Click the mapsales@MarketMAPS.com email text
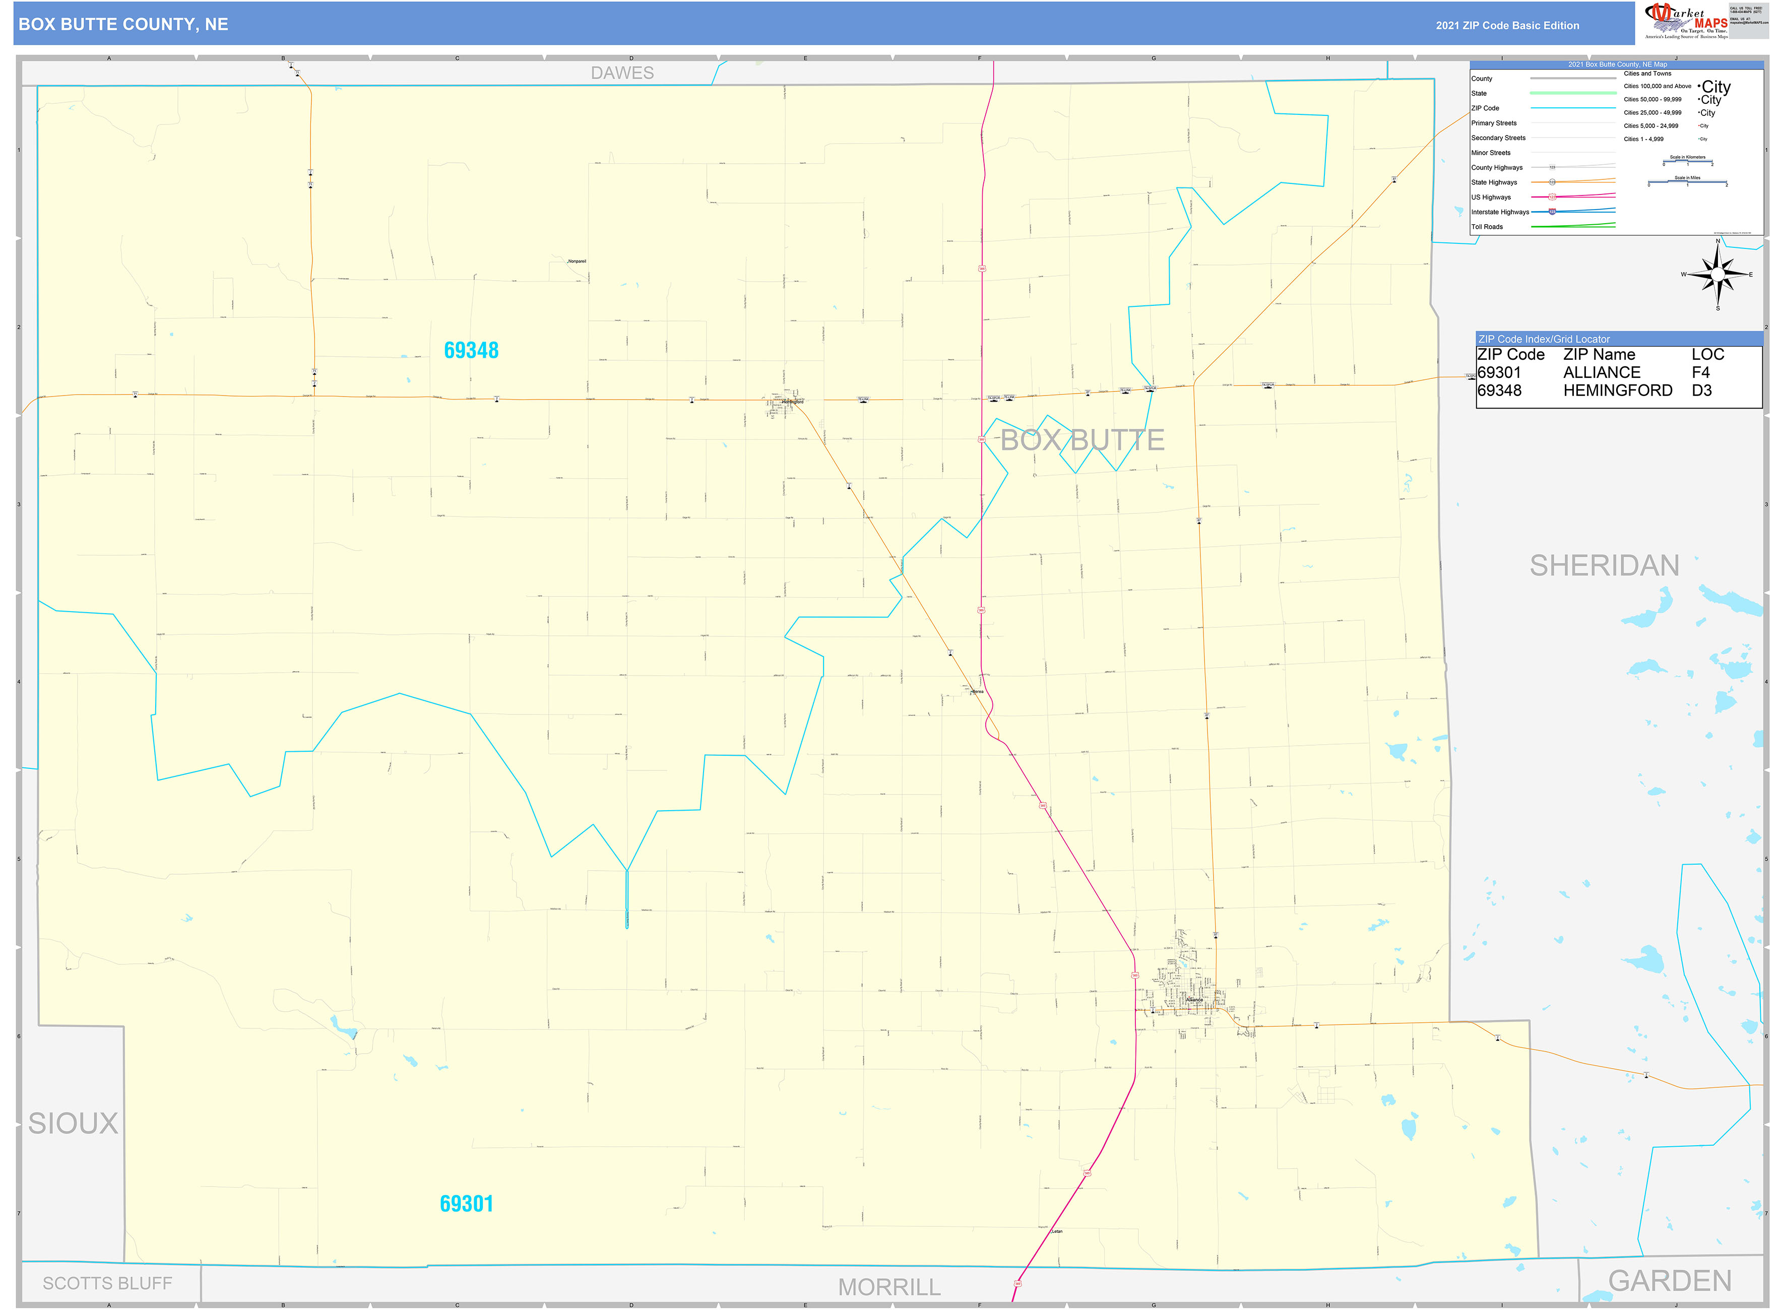Viewport: 1782px width, 1310px height. click(1749, 23)
